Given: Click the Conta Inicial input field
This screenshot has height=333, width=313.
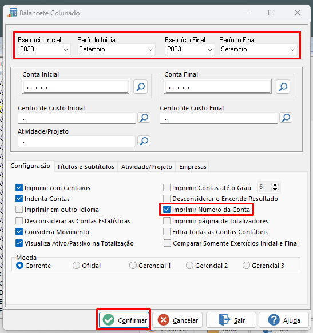Looking at the screenshot, I should (x=76, y=86).
